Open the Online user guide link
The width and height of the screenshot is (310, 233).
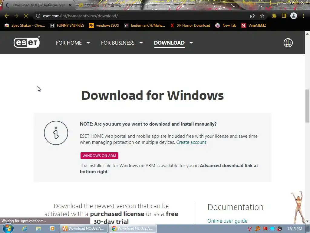point(227,221)
